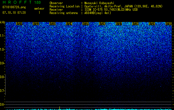Select the 0.7 frequency axis label
Viewport: 174px width, 110px height.
[x=2, y=91]
